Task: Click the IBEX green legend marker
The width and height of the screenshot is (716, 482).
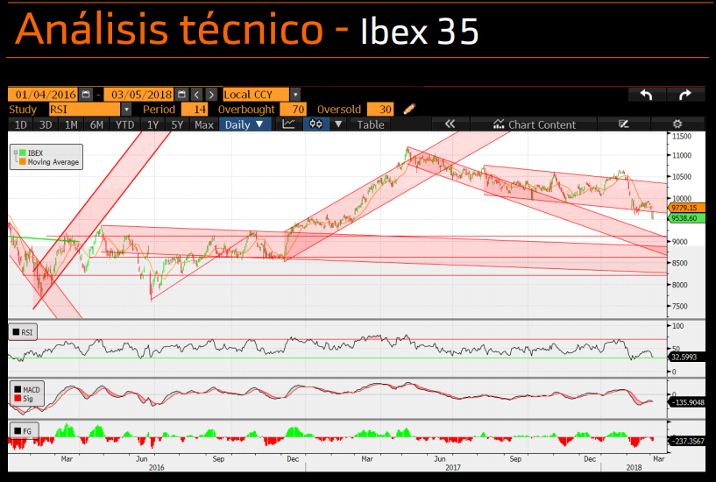Action: [23, 152]
